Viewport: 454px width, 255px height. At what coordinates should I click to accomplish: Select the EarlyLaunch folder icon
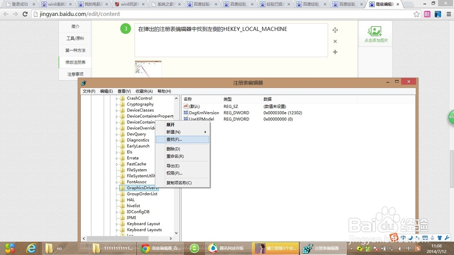(x=123, y=146)
